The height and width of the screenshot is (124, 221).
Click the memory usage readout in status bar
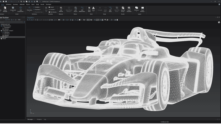tap(164, 122)
